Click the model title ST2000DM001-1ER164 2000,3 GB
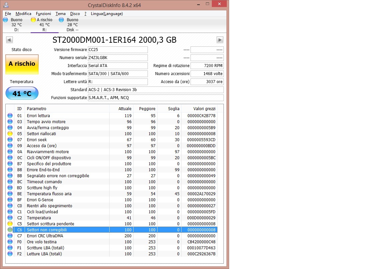The image size is (374, 269). pyautogui.click(x=115, y=40)
